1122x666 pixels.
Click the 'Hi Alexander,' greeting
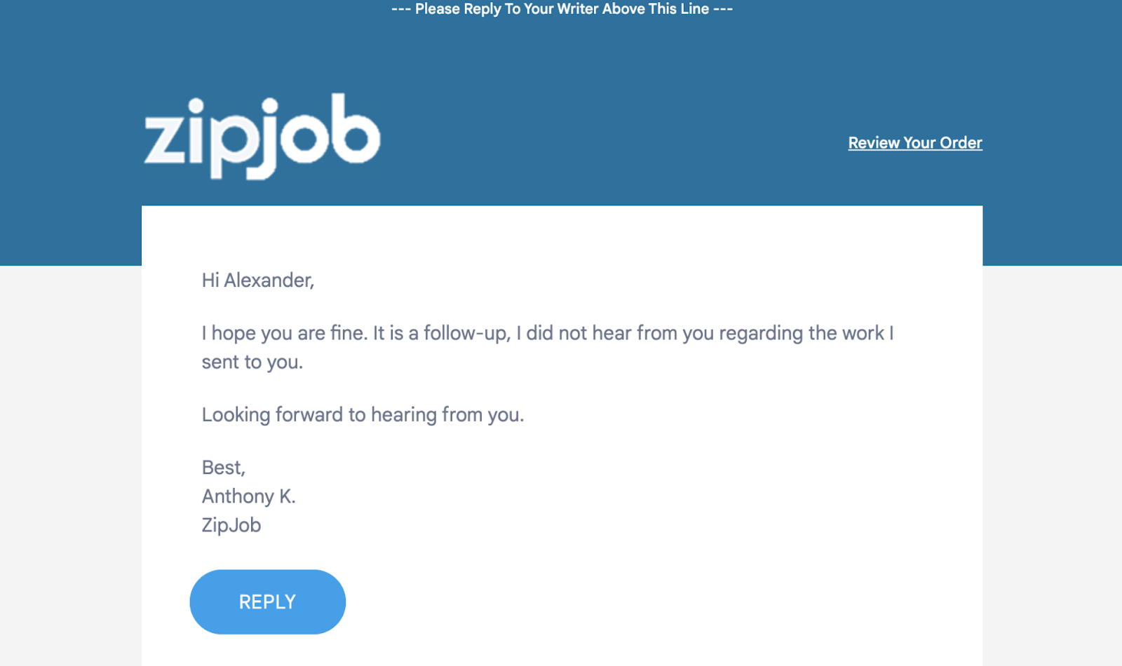tap(258, 280)
